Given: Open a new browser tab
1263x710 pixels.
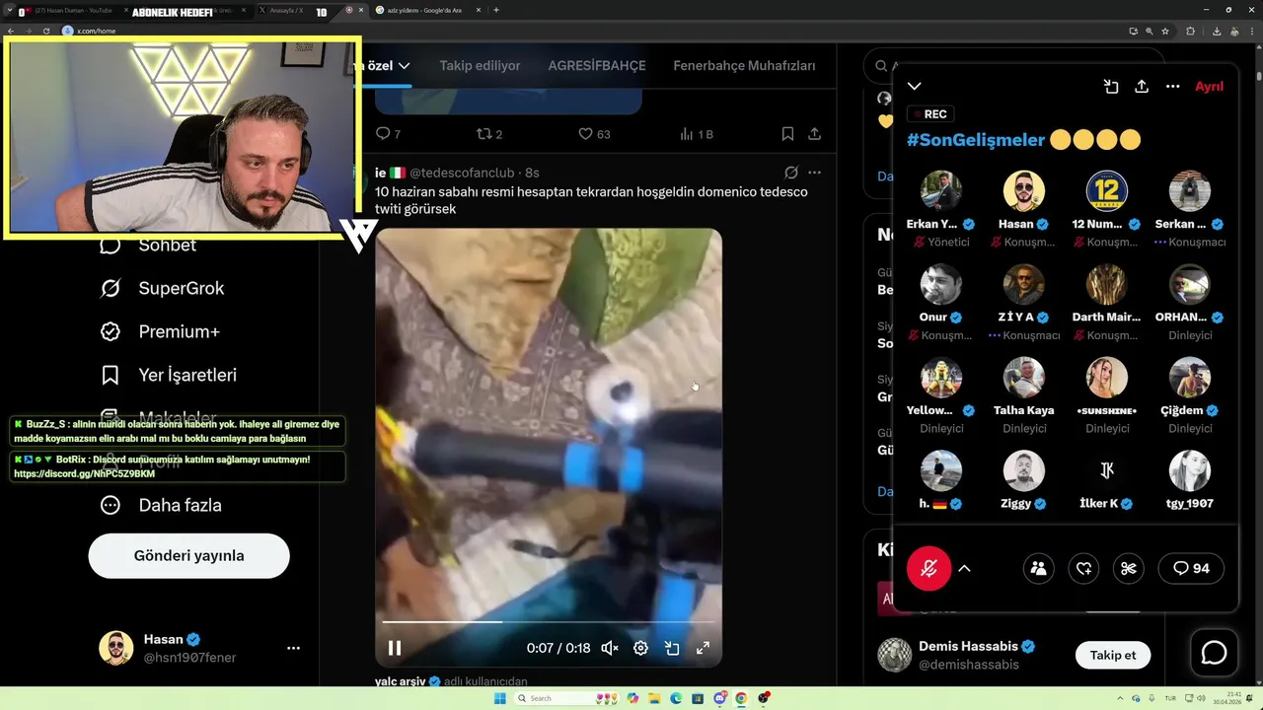Looking at the screenshot, I should tap(496, 10).
